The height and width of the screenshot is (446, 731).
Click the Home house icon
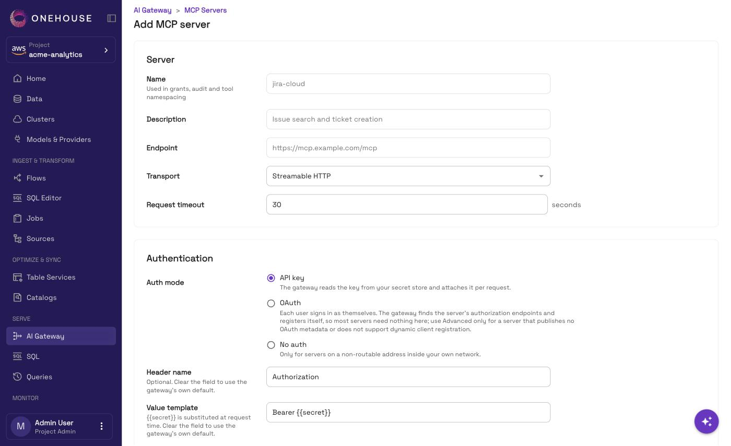point(17,78)
